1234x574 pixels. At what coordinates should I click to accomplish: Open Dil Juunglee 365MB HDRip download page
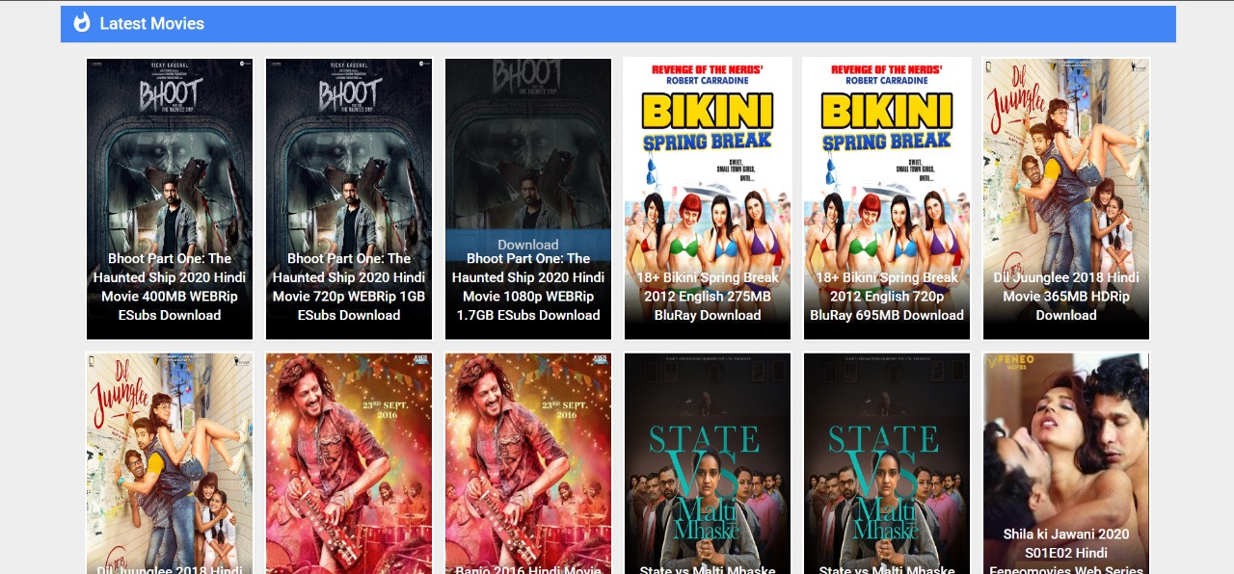click(x=1066, y=199)
